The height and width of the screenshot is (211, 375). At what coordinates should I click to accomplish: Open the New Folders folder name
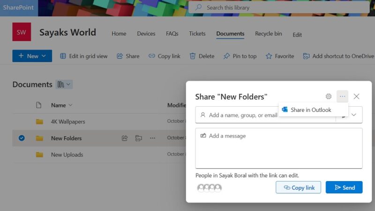pyautogui.click(x=66, y=138)
